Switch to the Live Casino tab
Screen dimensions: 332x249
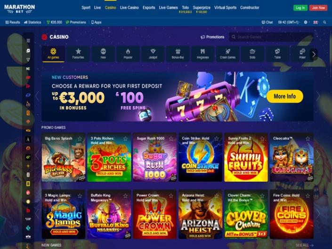(129, 8)
